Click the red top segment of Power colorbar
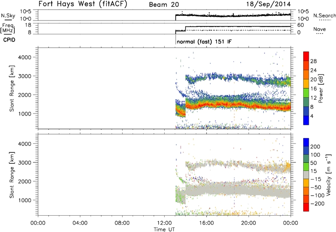 (306, 56)
